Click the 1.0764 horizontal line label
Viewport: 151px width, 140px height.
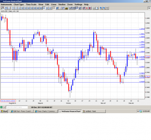coord(142,29)
